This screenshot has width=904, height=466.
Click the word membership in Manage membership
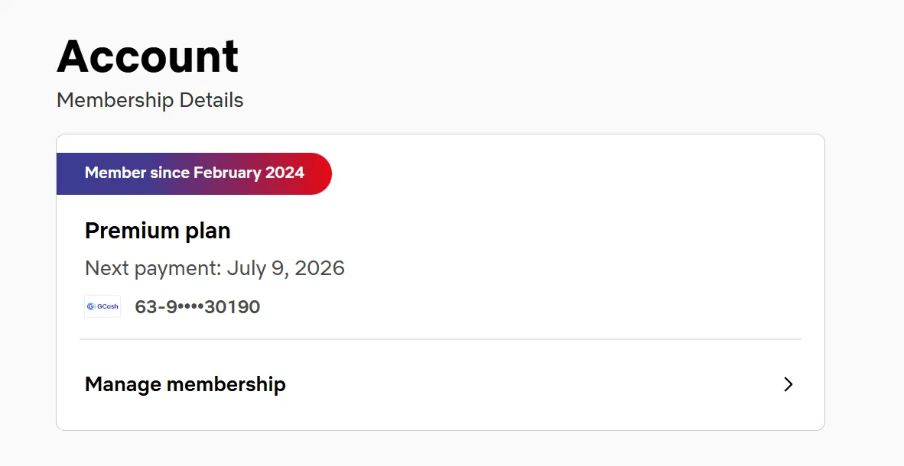point(226,384)
